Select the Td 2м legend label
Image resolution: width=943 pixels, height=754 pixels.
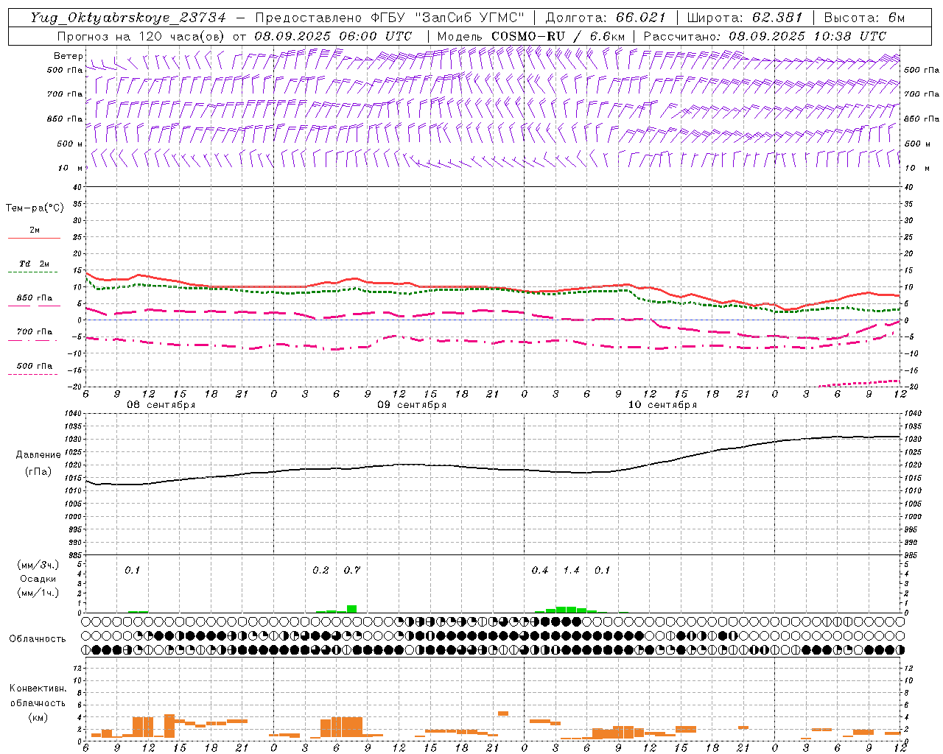[x=34, y=264]
